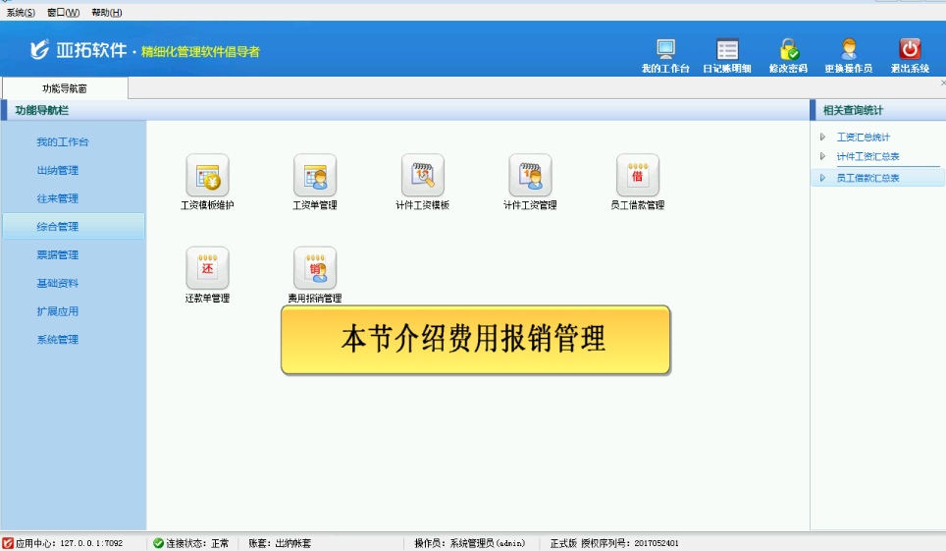
Task: Open 还款单管理 icon
Action: 207,267
